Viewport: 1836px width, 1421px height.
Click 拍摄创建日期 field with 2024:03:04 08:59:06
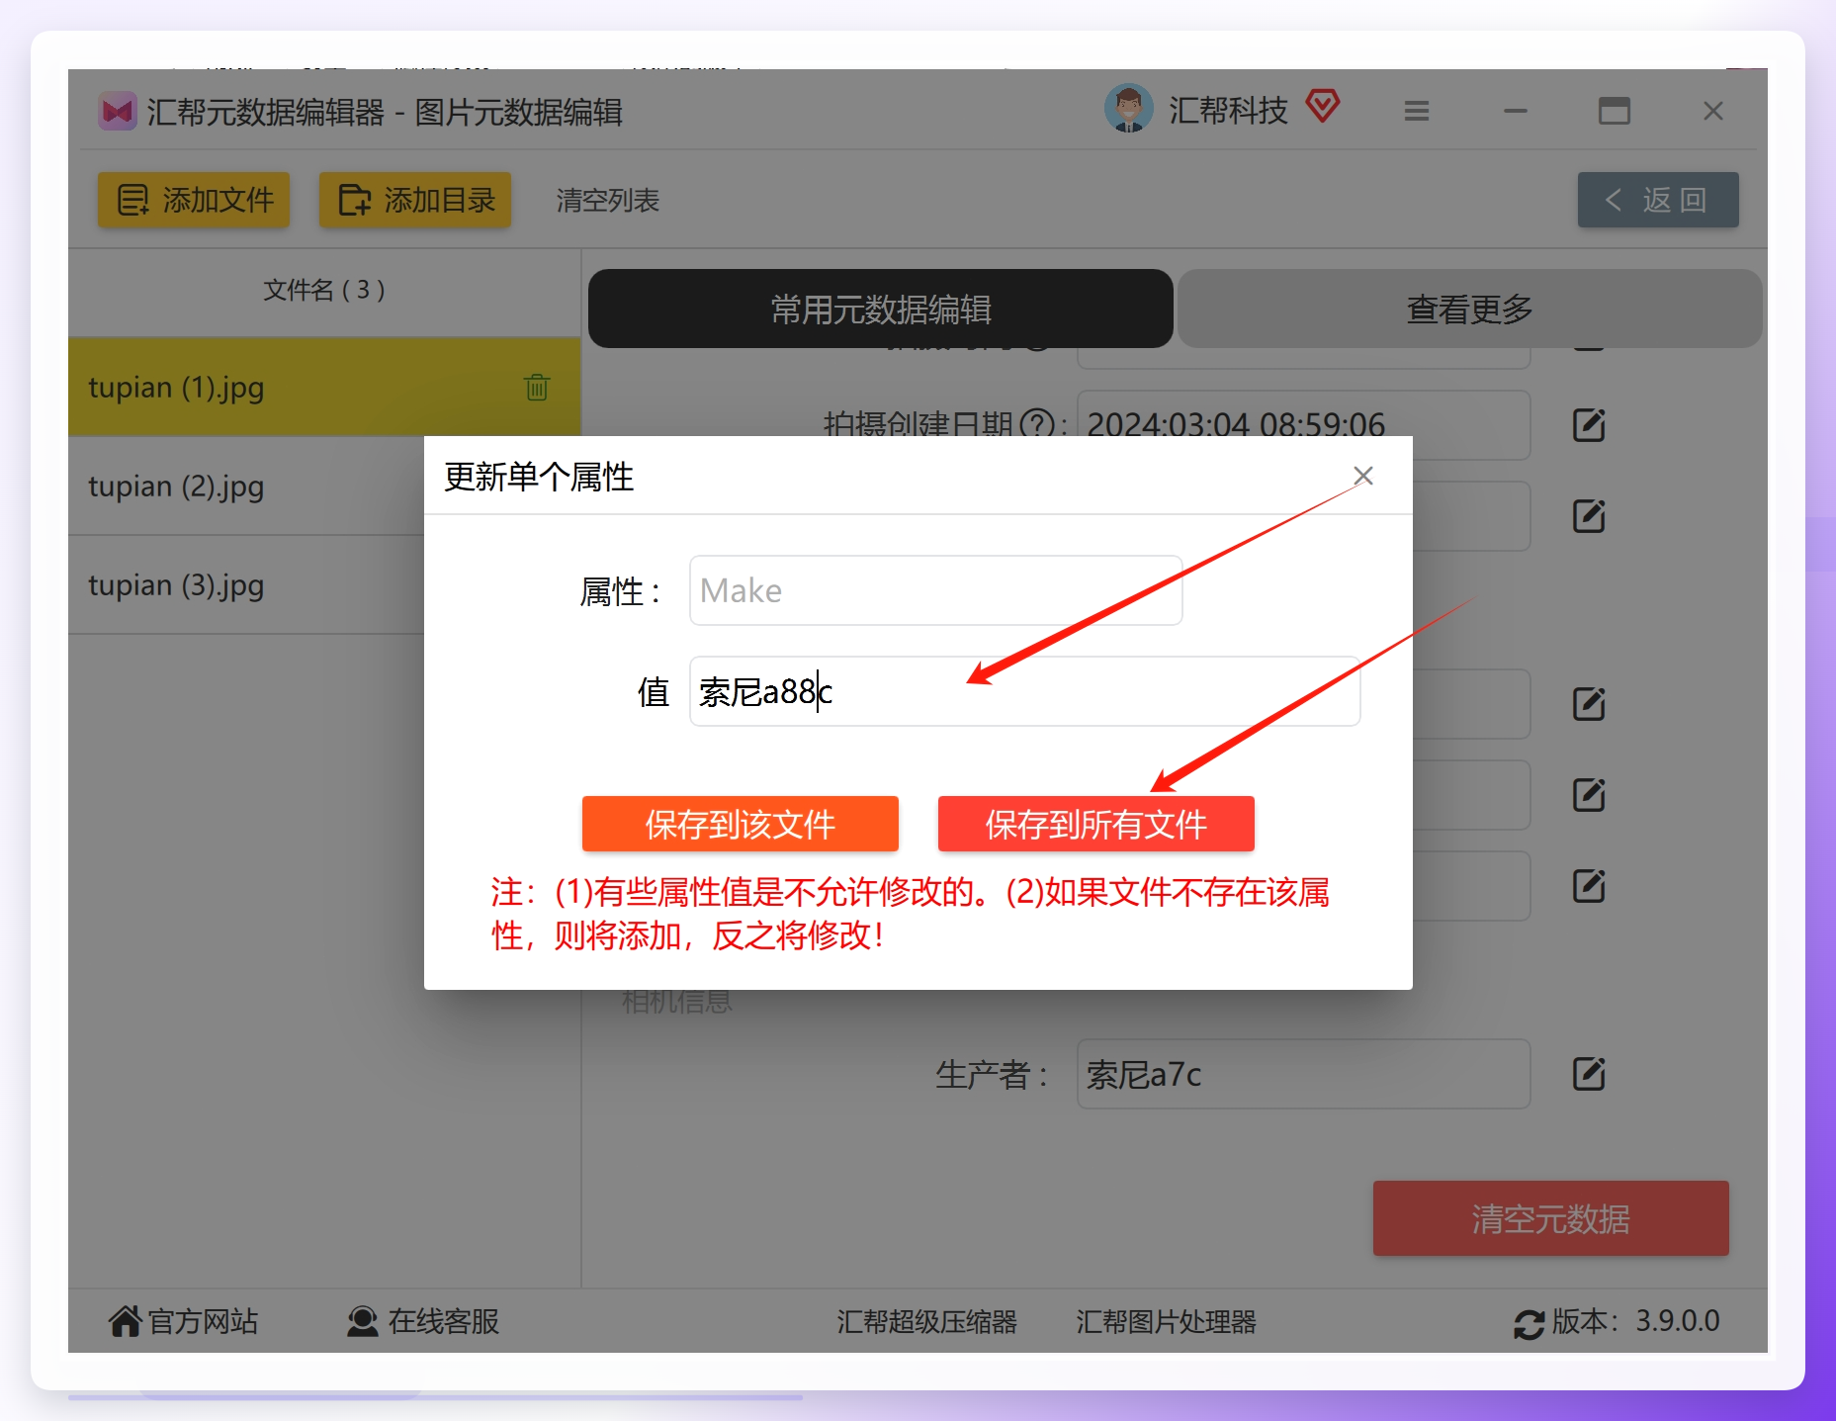[1304, 425]
